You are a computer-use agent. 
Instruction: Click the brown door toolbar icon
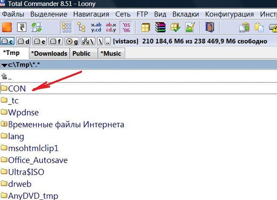pyautogui.click(x=210, y=28)
